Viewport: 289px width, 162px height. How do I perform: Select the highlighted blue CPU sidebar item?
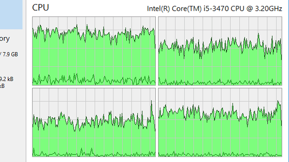pos(11,14)
